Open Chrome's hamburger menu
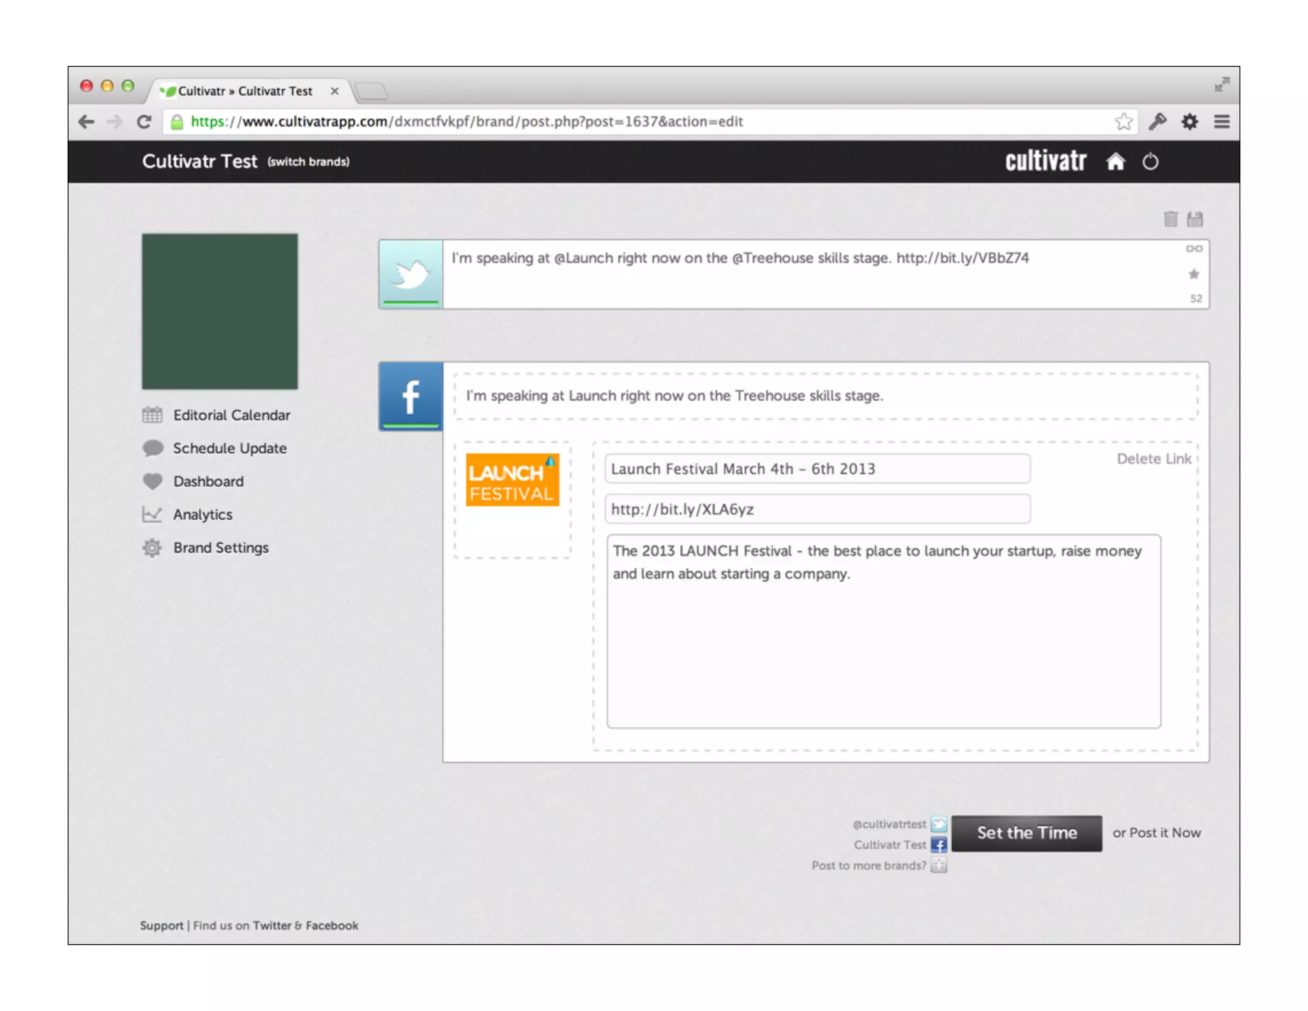Screen dimensions: 1308x1011 click(1221, 121)
